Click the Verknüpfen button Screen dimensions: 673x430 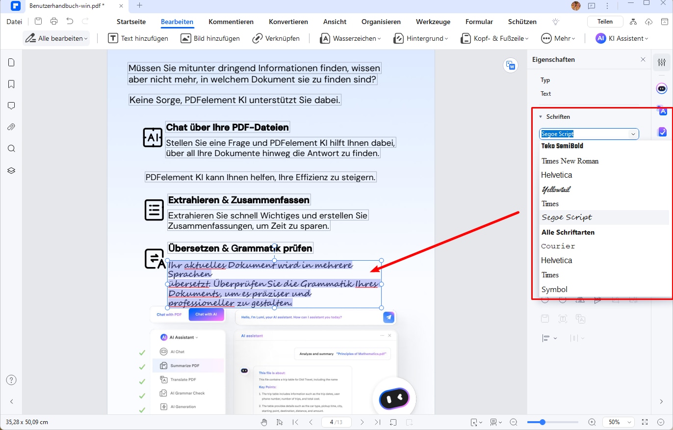pyautogui.click(x=276, y=38)
